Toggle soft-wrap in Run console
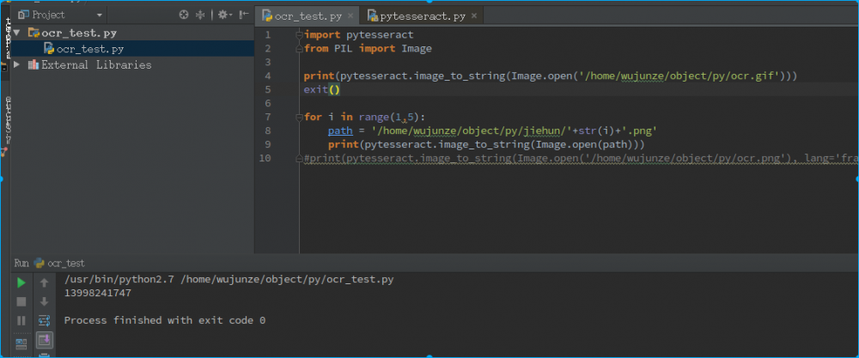Viewport: 859px width, 358px height. pos(44,321)
